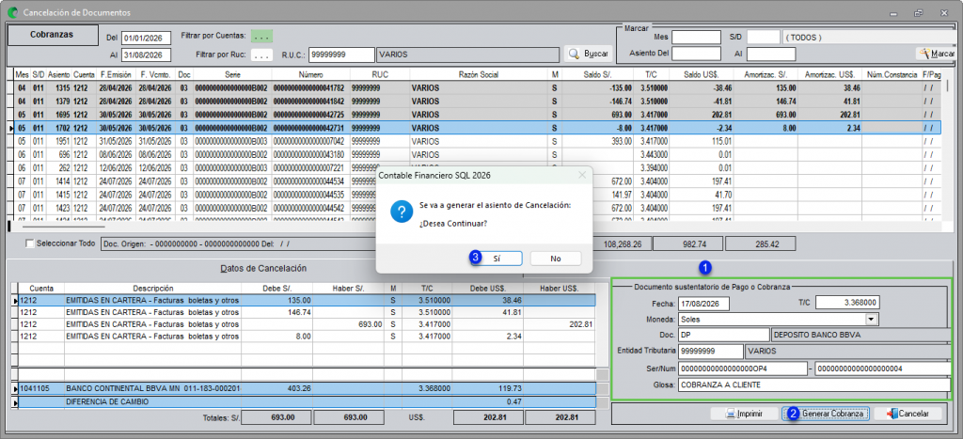
Task: Click the Ser/Num series field
Action: (742, 368)
